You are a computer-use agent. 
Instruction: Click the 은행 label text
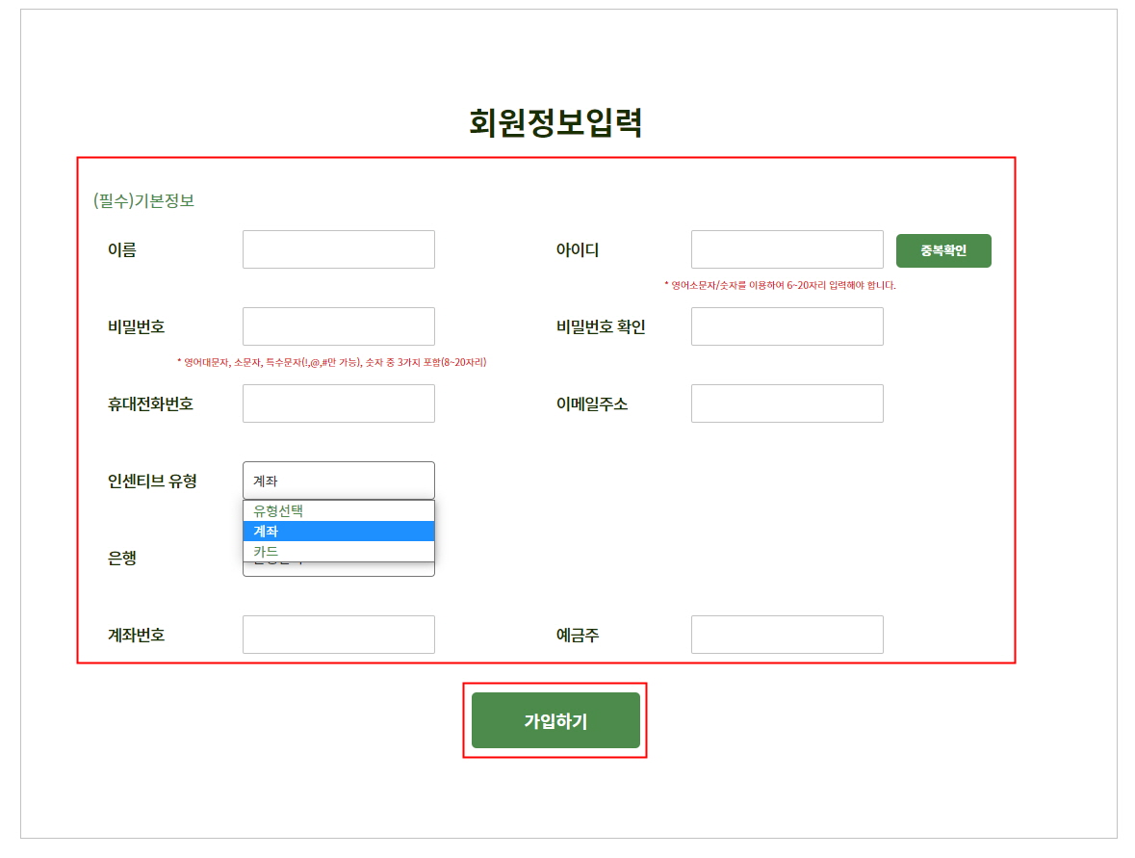pyautogui.click(x=122, y=559)
